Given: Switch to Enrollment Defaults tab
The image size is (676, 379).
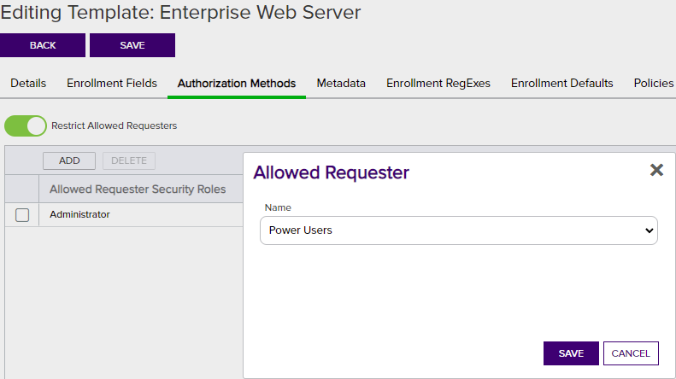Looking at the screenshot, I should coord(561,83).
